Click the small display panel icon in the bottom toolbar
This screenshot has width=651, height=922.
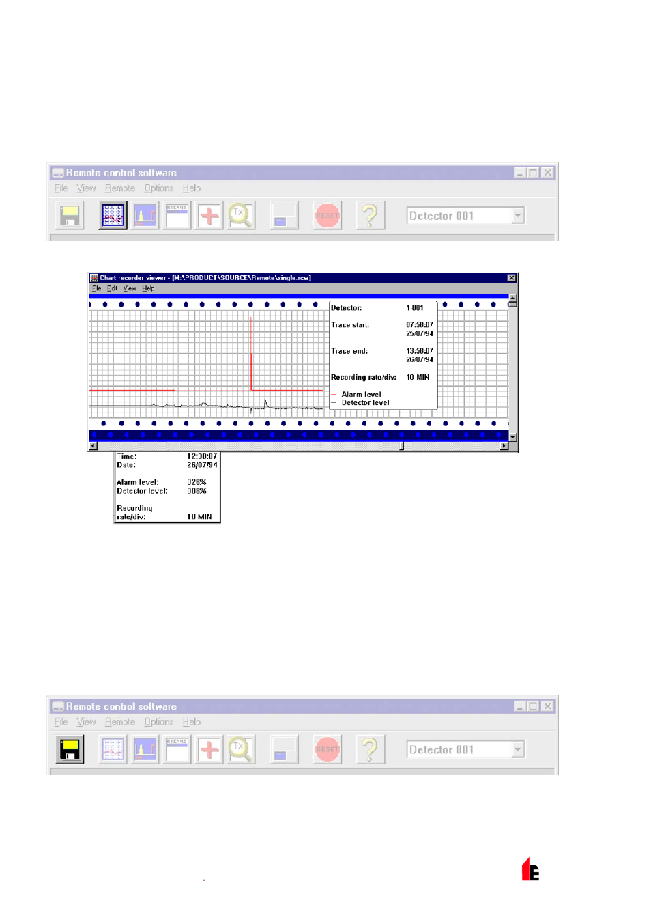[177, 750]
